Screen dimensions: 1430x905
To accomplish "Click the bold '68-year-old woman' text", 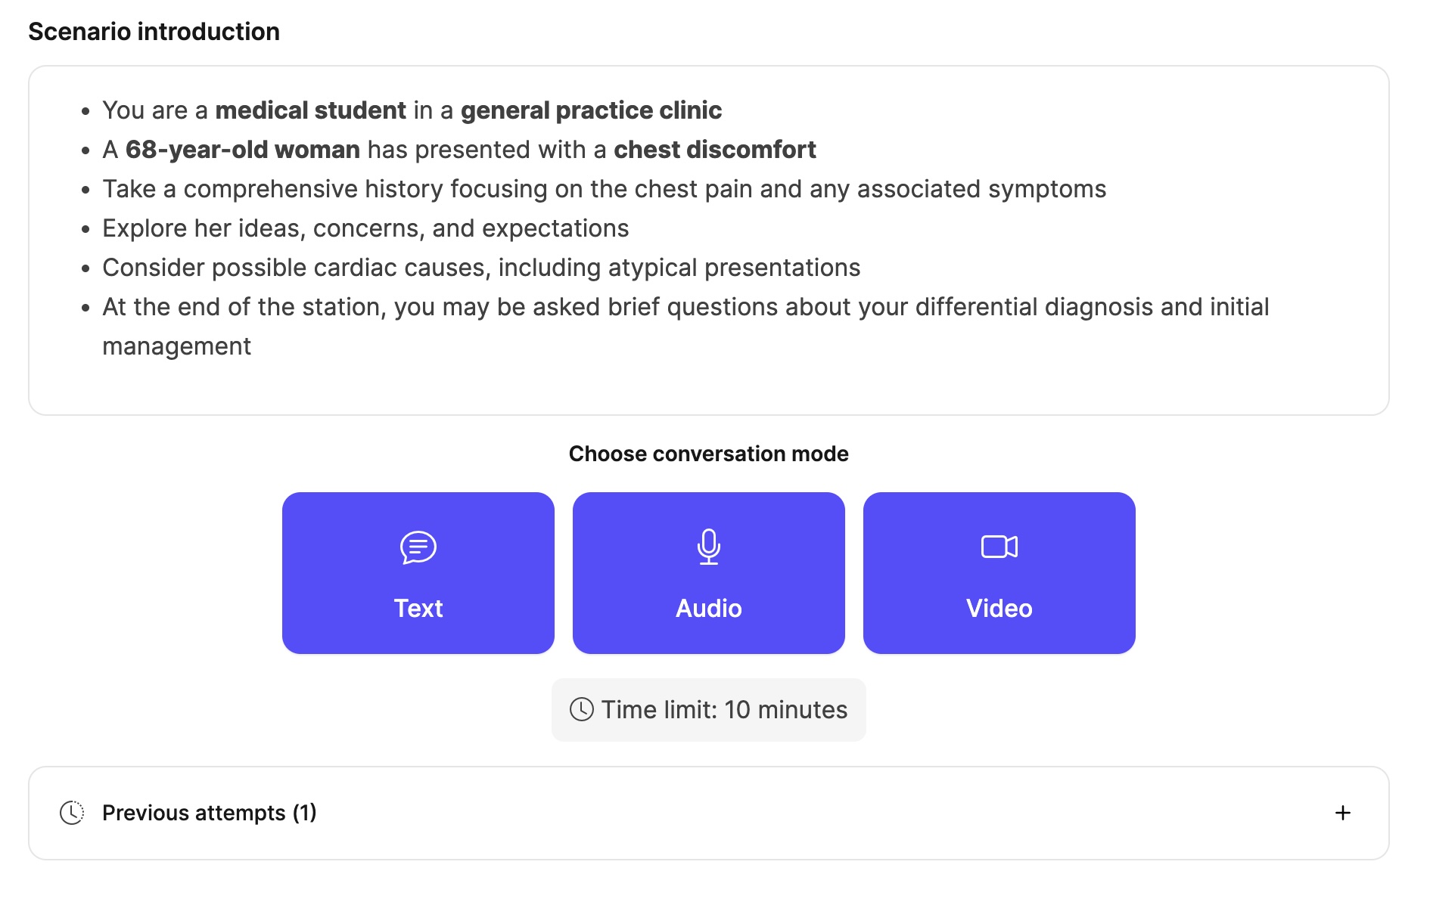I will pos(242,150).
